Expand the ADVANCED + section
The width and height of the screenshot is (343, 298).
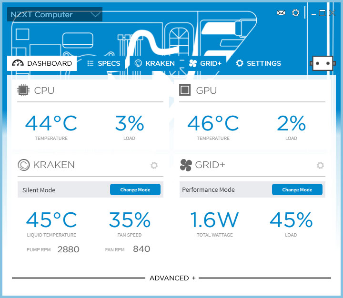(172, 278)
